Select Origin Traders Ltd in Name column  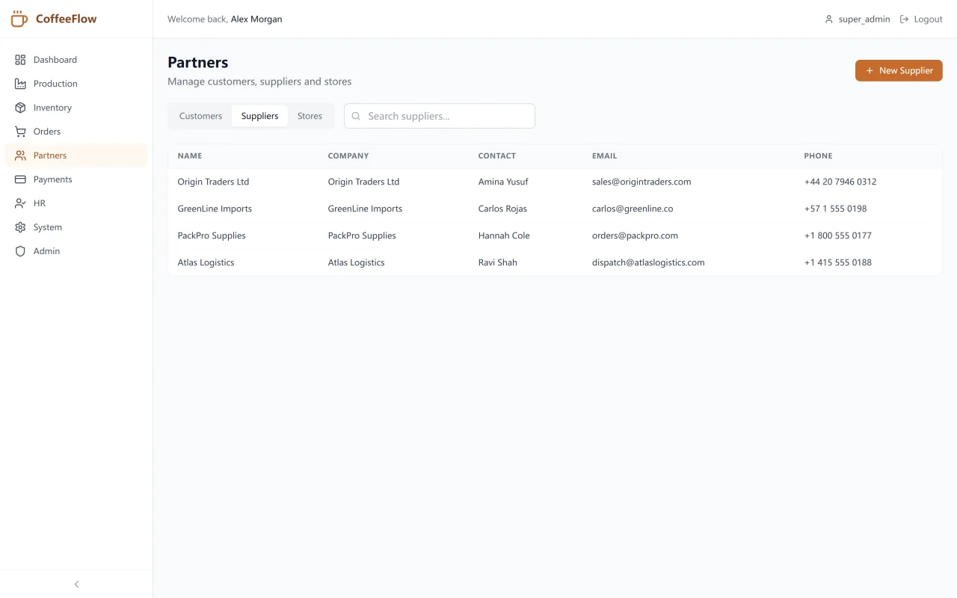coord(213,182)
